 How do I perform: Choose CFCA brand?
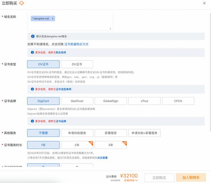click(178, 101)
